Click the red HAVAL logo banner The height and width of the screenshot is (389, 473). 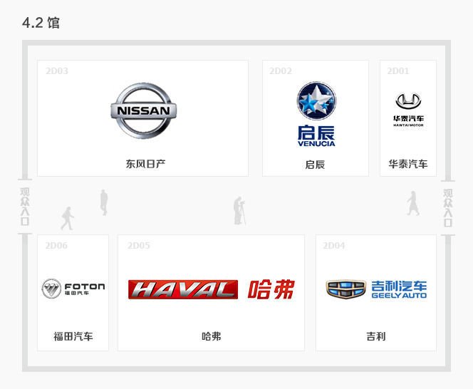click(183, 289)
